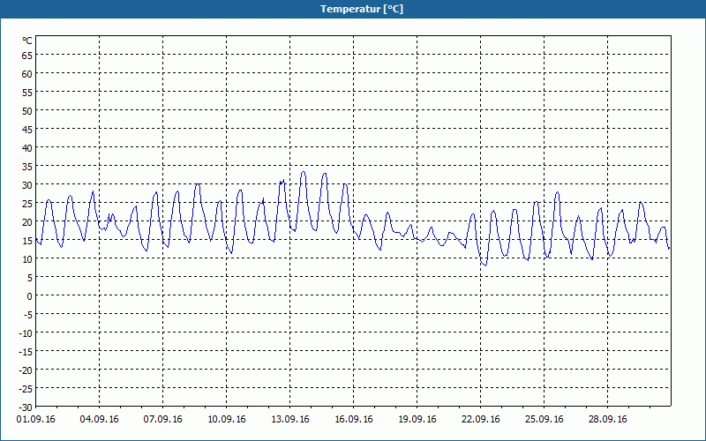The height and width of the screenshot is (441, 706).
Task: Click the 35 y-axis label
Action: point(27,167)
